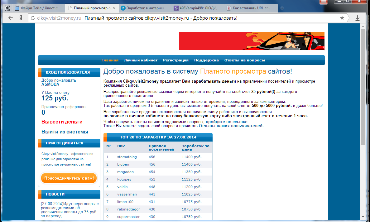Switch to the 'Заработок в интернет' tab
The width and height of the screenshot is (370, 222).
(145, 8)
